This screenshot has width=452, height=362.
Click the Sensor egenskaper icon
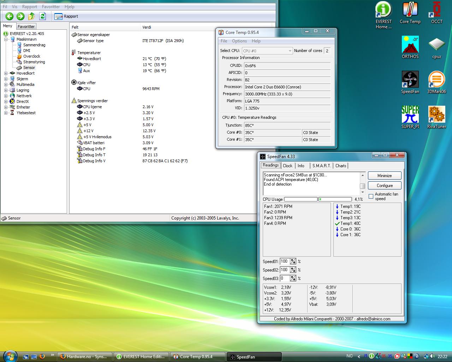[74, 34]
